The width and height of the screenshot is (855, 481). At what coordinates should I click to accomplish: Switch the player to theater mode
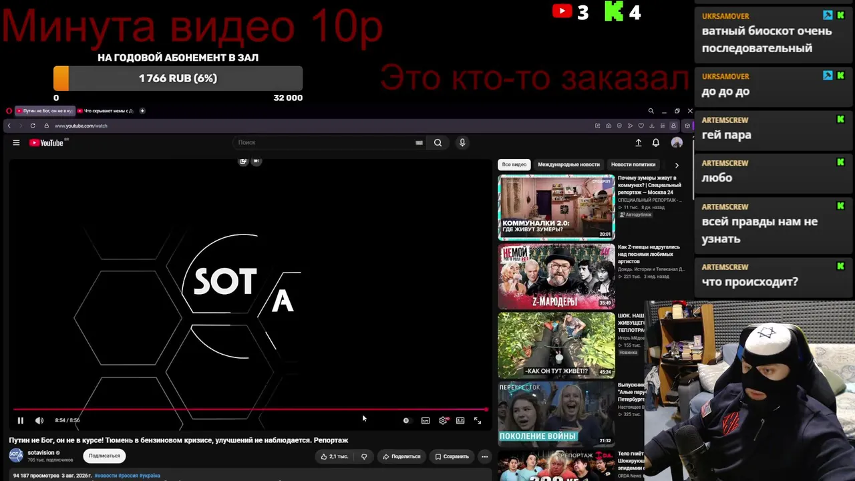460,420
